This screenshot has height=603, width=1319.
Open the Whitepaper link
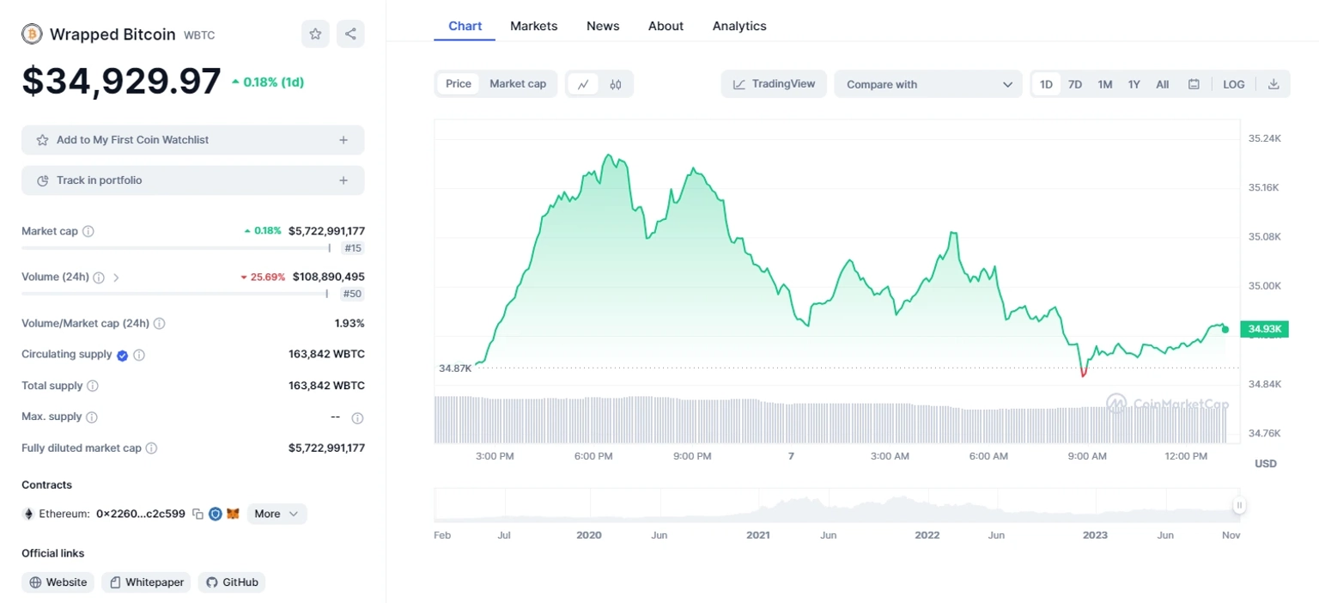pyautogui.click(x=146, y=582)
